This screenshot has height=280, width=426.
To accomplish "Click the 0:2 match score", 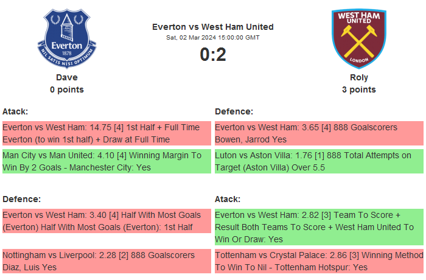I will coord(213,55).
